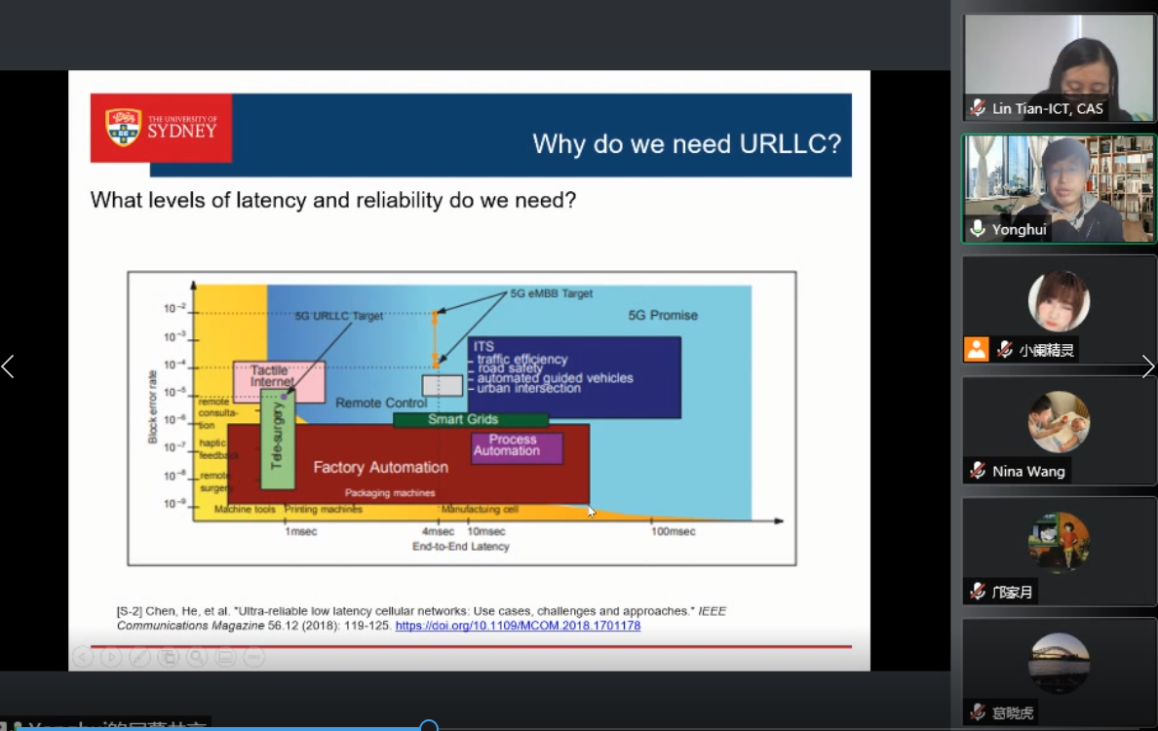1158x731 pixels.
Task: Select Yonghui's video thumbnail
Action: [1058, 187]
